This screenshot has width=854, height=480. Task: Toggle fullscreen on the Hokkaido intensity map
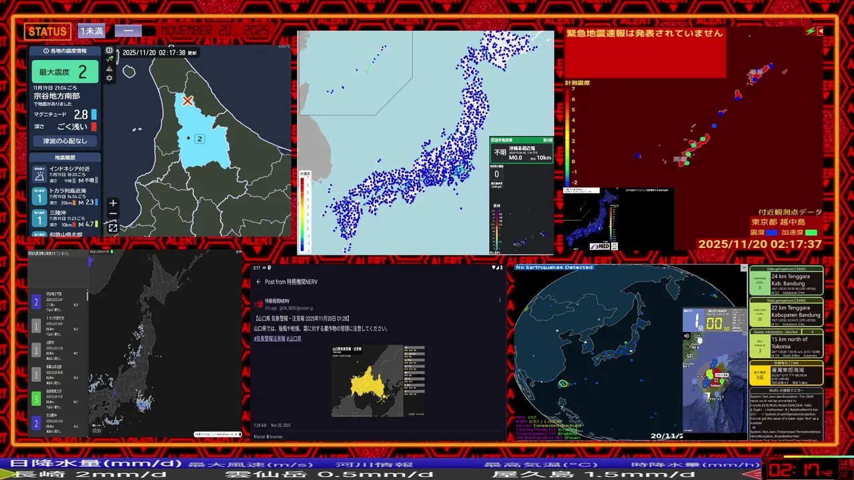tap(113, 227)
